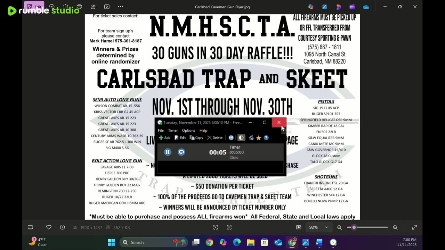Print the flyer with the printer icon
The width and height of the screenshot is (445, 250).
coord(79,7)
